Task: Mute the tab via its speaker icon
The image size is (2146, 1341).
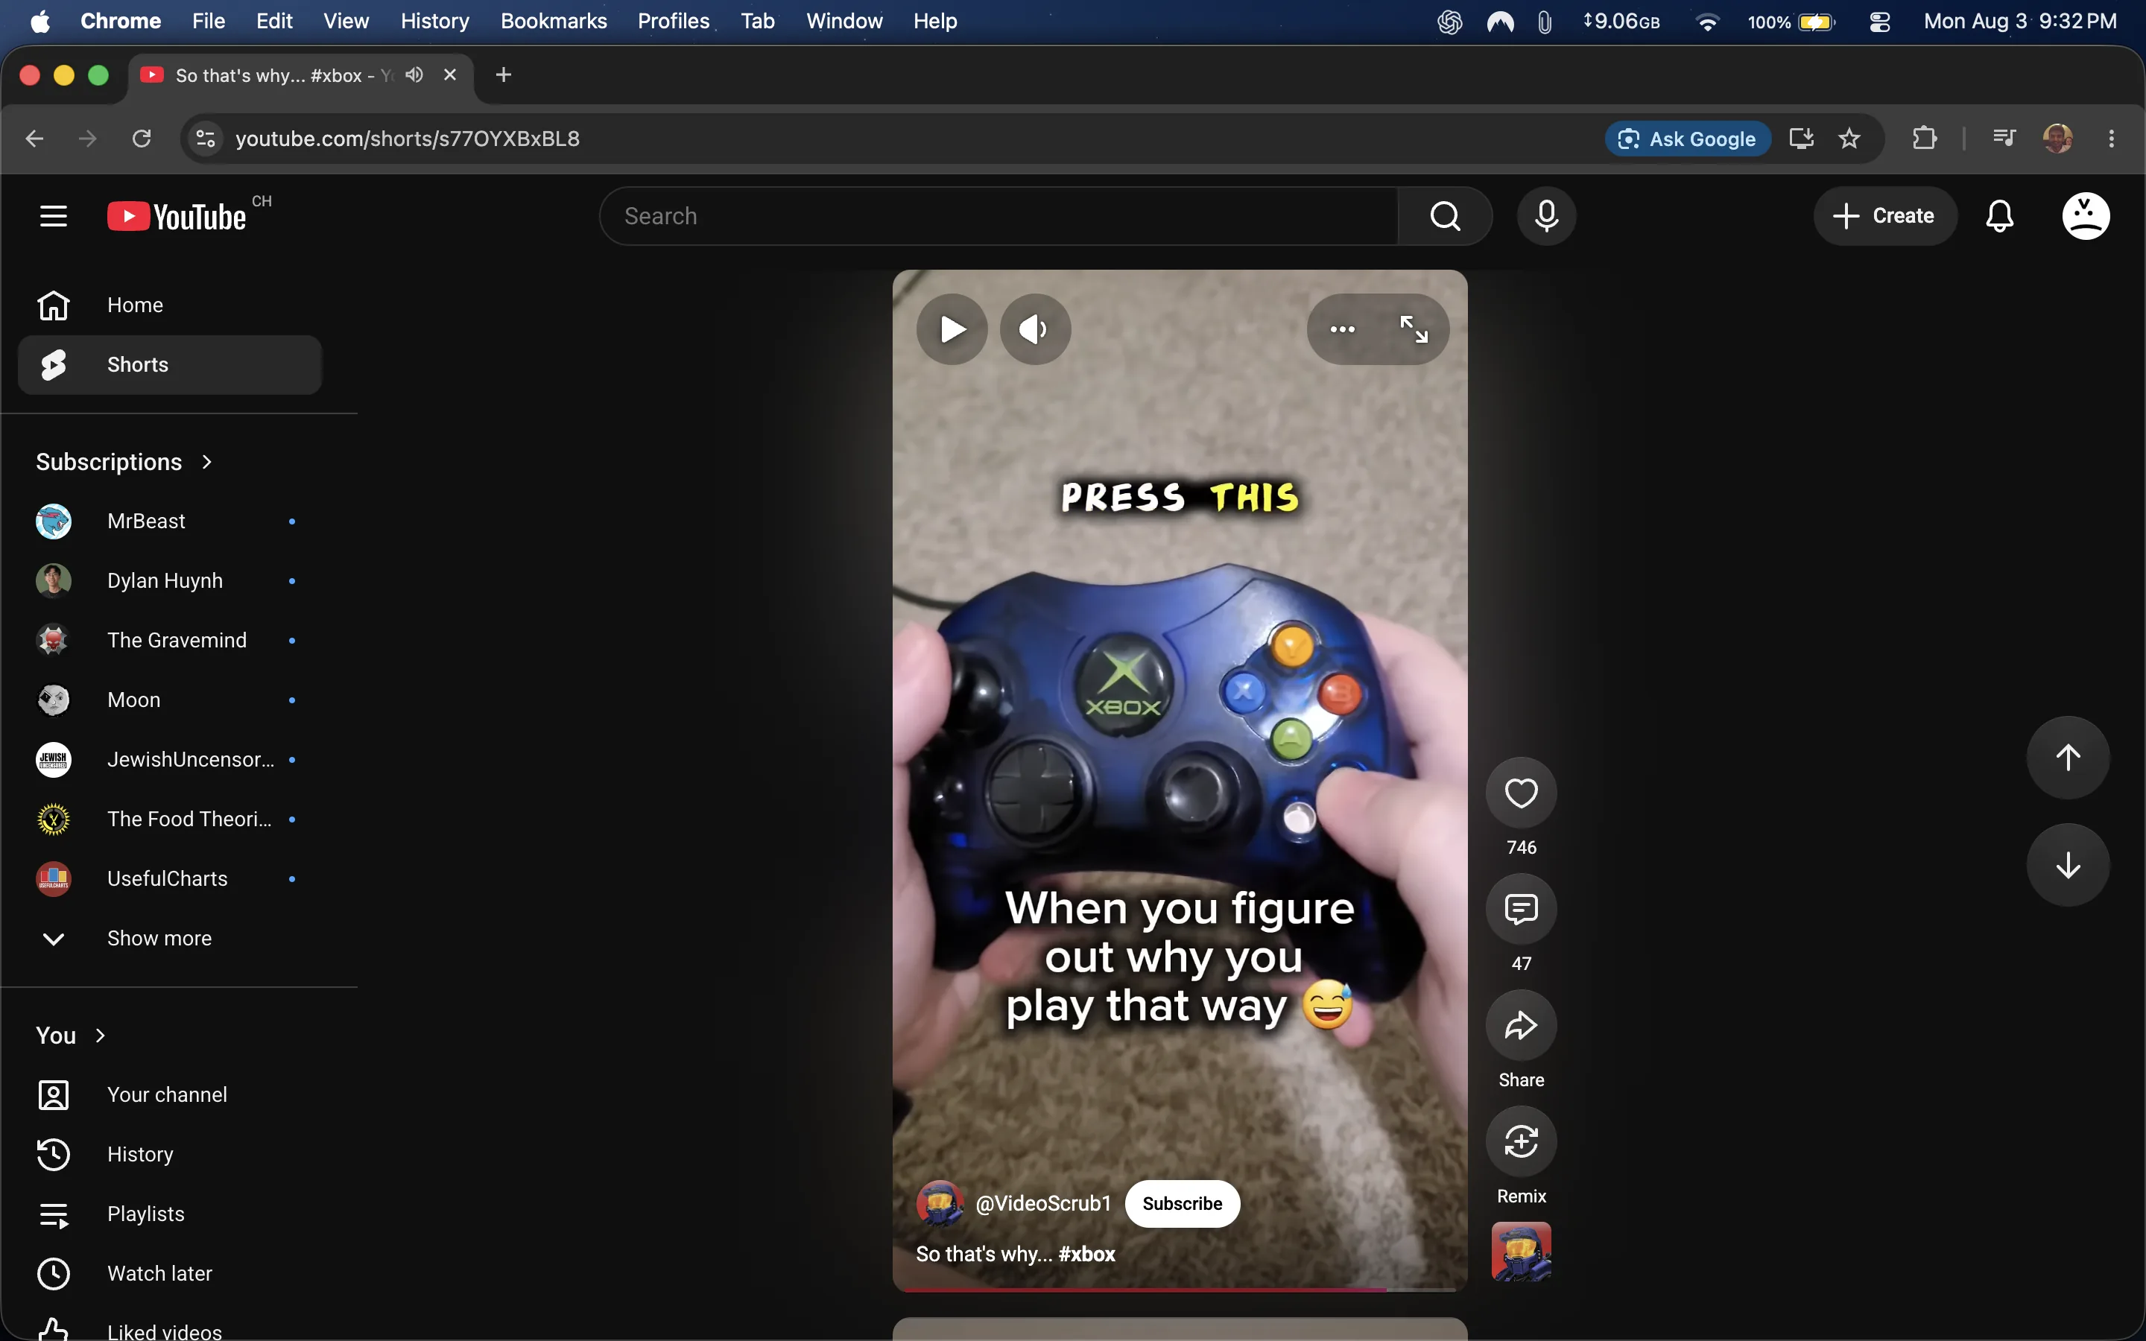Action: pyautogui.click(x=414, y=75)
